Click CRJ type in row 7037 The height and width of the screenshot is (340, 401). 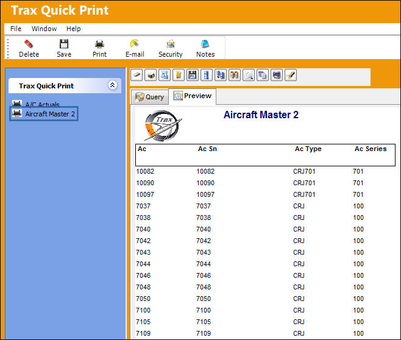(299, 206)
